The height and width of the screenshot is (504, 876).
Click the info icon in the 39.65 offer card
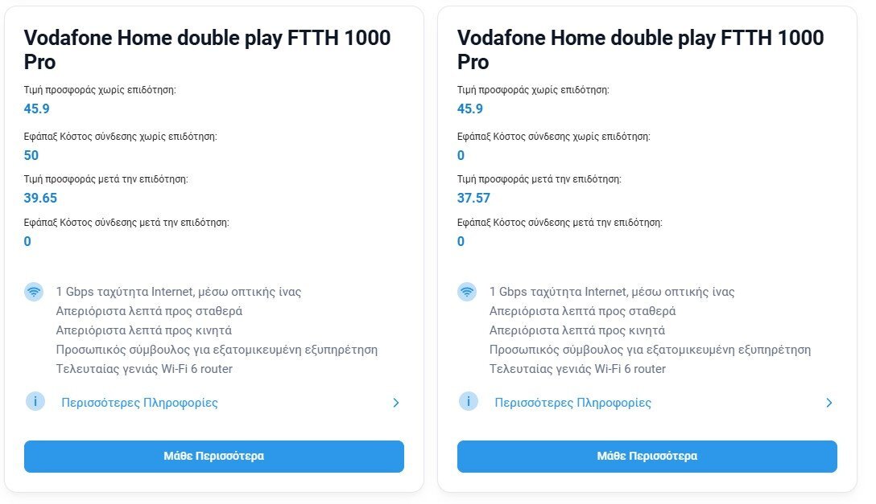click(35, 401)
